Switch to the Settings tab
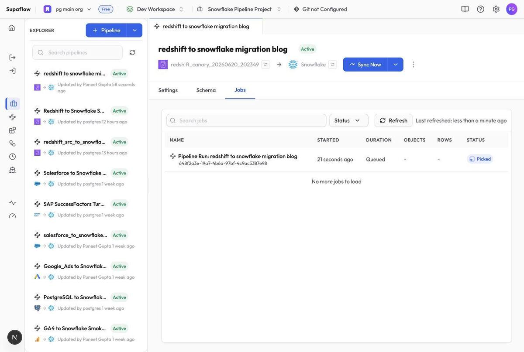This screenshot has width=524, height=352. [x=168, y=90]
